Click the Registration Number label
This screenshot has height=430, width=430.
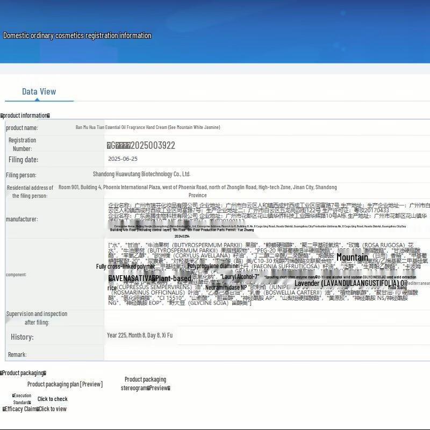23,145
